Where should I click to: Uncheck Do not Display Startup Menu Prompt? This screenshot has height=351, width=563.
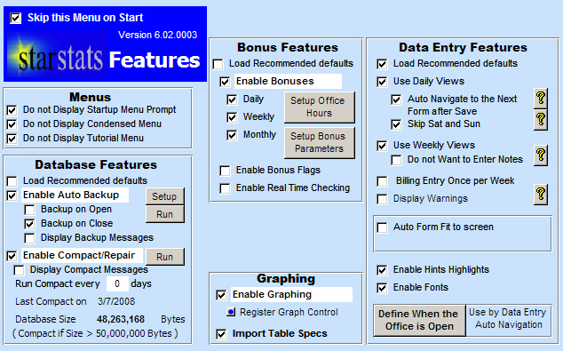[12, 110]
